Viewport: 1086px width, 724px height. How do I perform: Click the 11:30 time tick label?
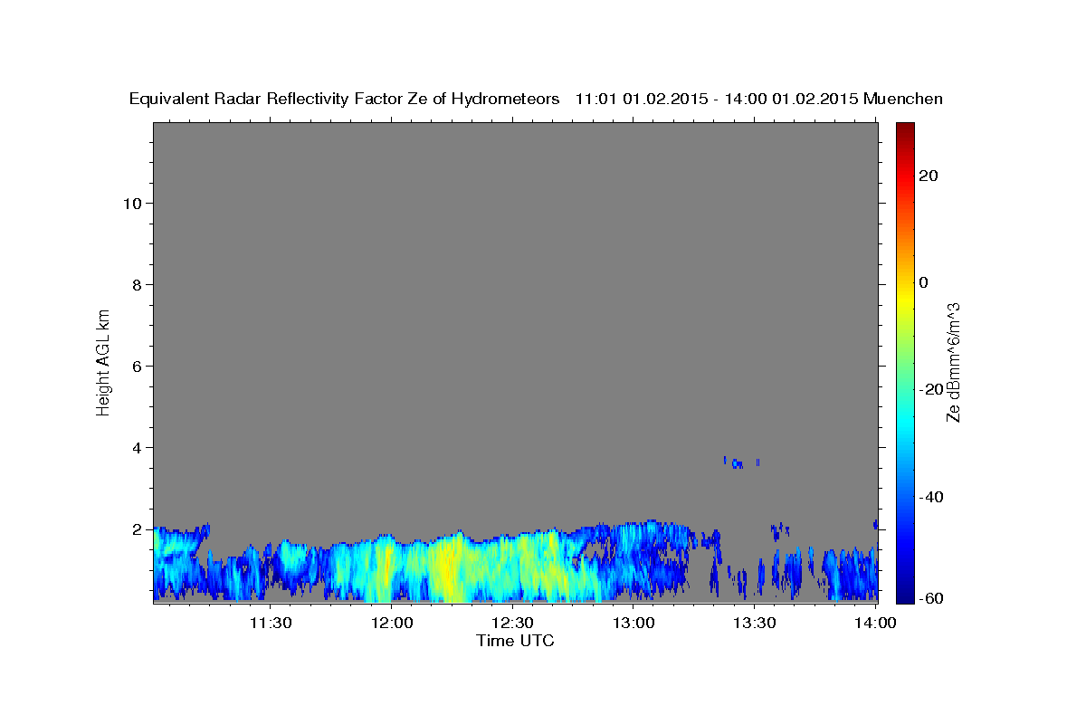click(271, 623)
